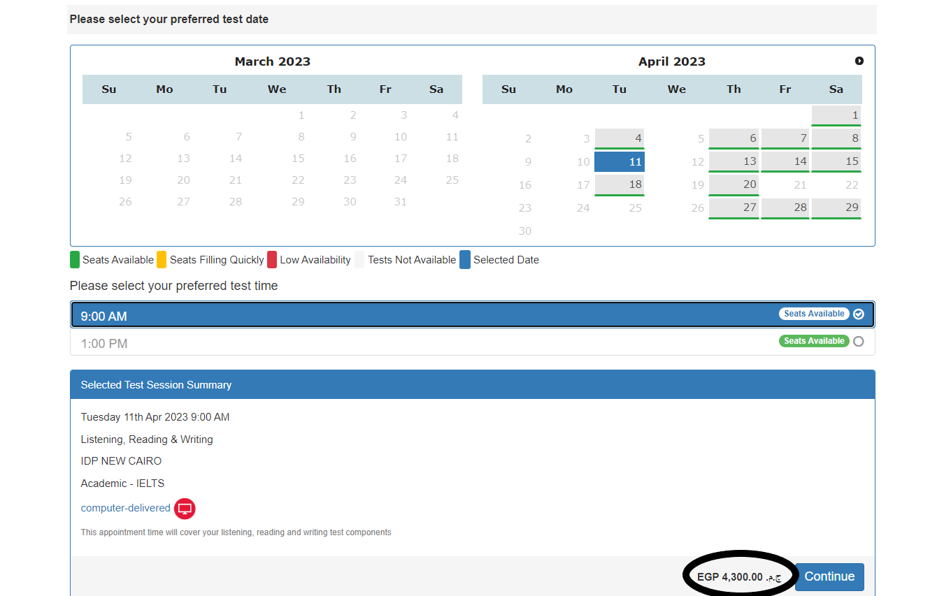
Task: Click the green Seats Available legend square
Action: (x=74, y=259)
